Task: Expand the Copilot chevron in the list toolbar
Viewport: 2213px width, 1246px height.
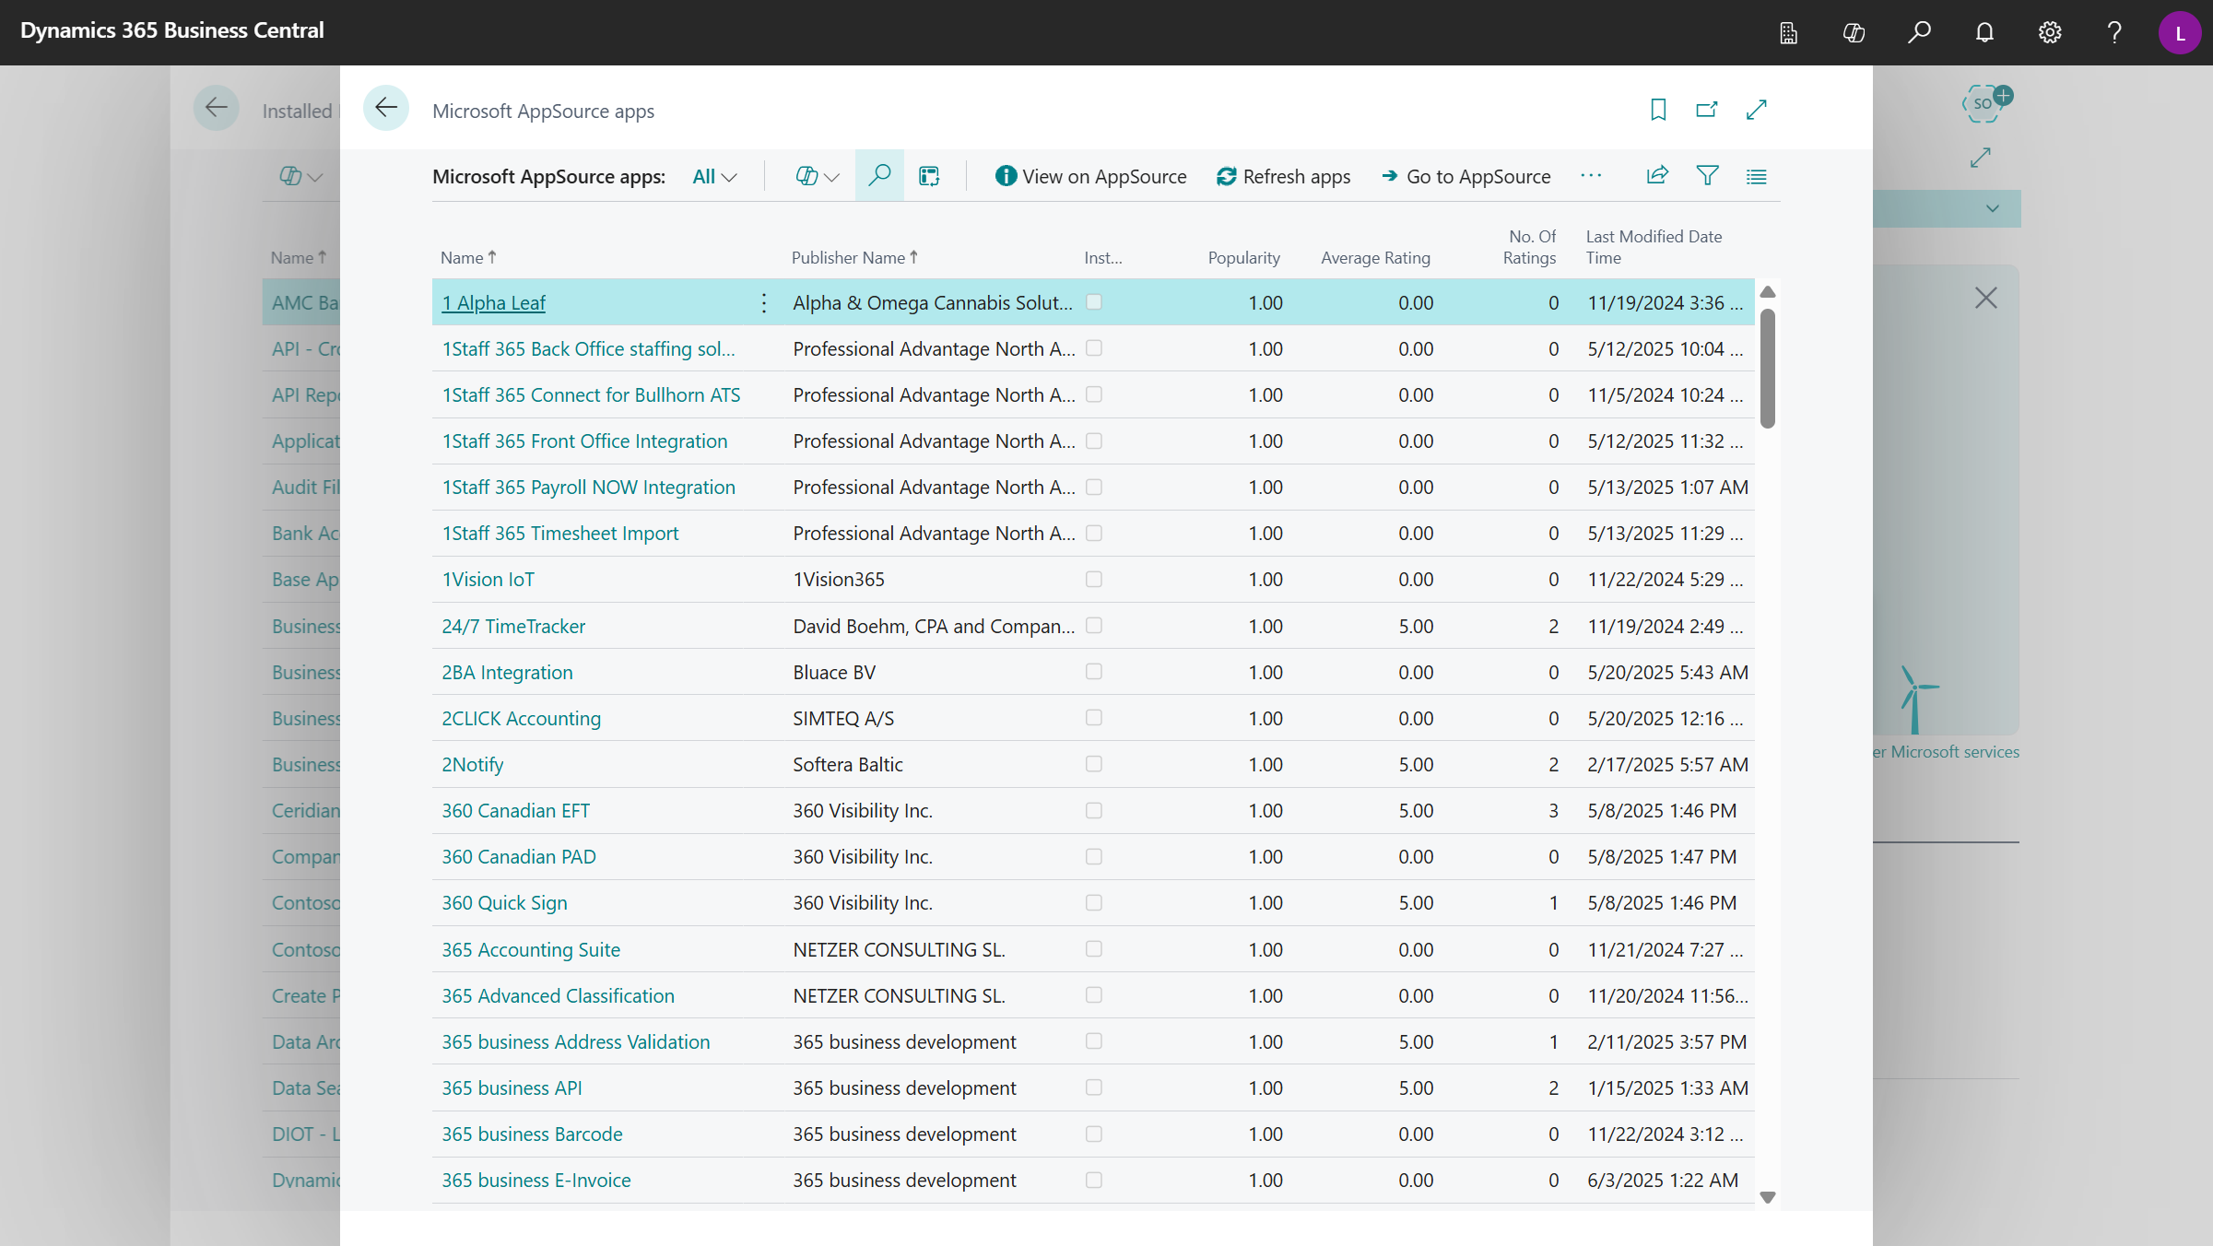Action: coord(832,176)
